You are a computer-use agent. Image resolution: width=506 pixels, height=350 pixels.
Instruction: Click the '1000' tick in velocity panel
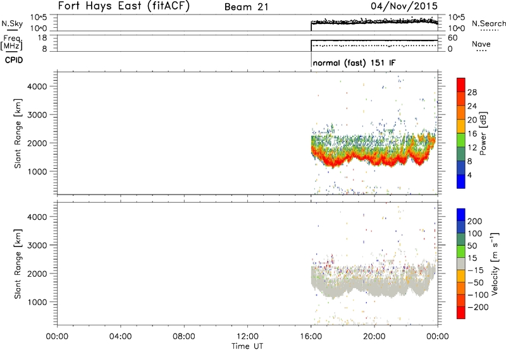click(37, 302)
